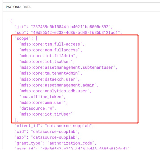Select scope "mdsp:core:assetmanagement.admin"
The image size is (160, 151).
coord(59,85)
